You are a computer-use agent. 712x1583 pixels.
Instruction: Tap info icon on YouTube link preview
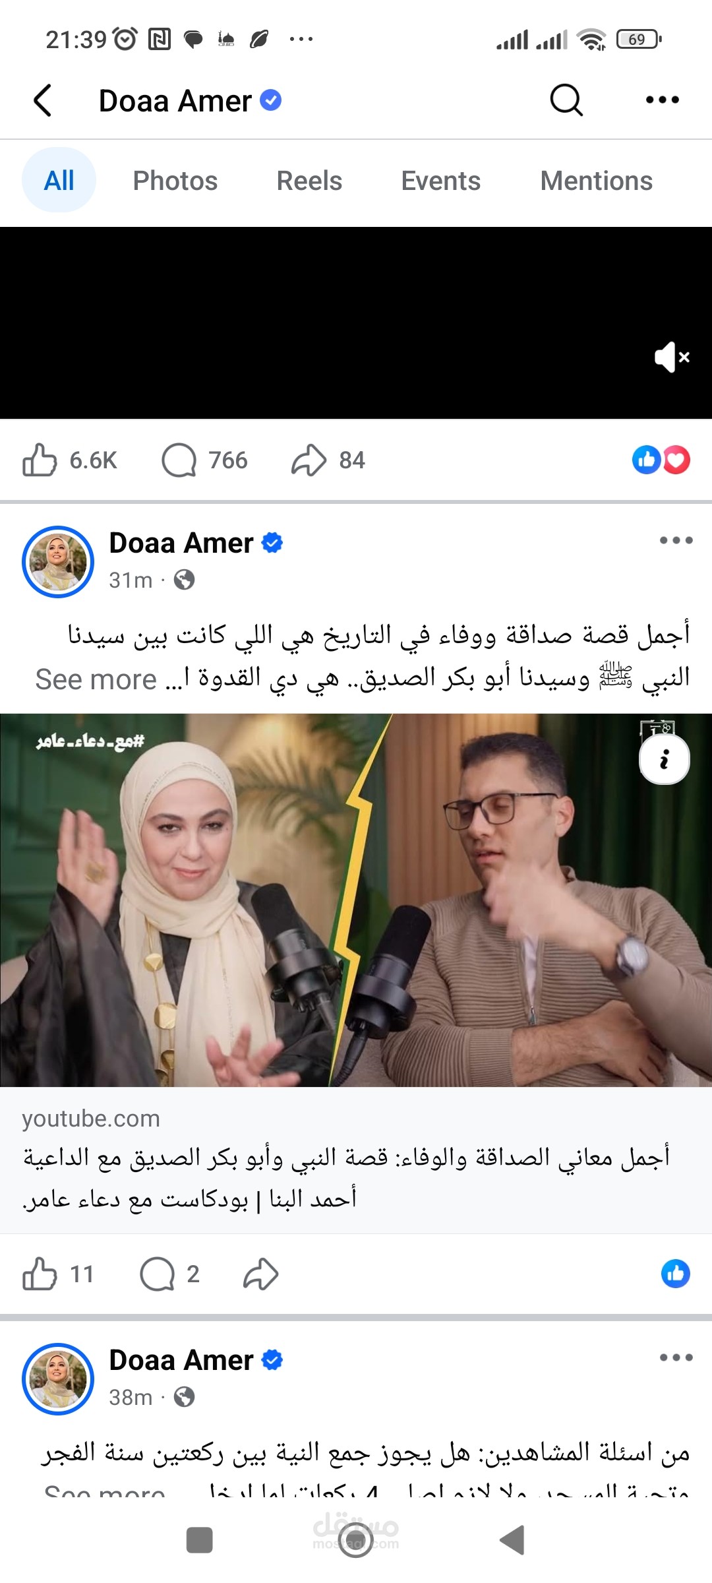[x=665, y=759]
